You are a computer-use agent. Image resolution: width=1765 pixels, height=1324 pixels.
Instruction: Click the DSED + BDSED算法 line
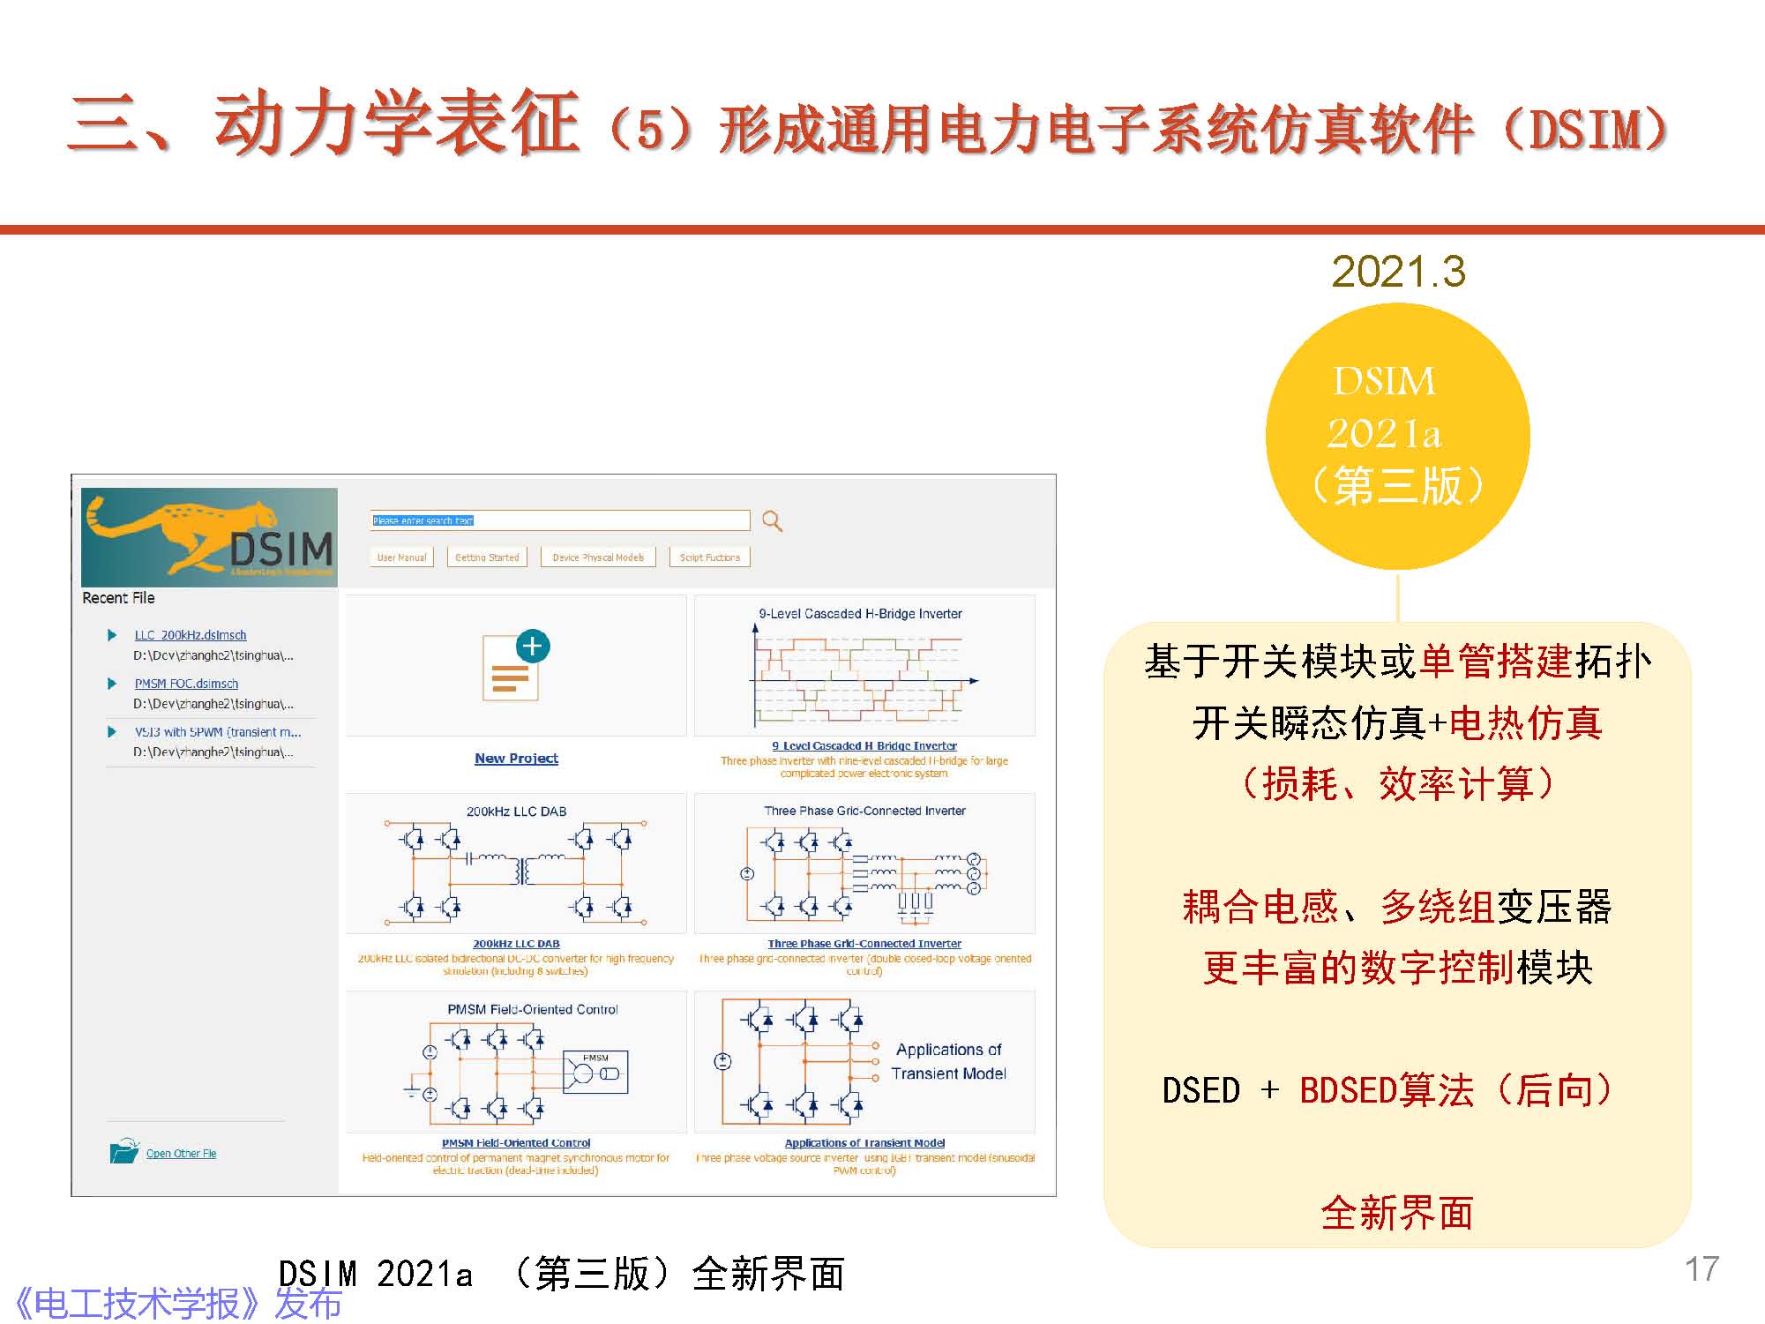click(1387, 1091)
